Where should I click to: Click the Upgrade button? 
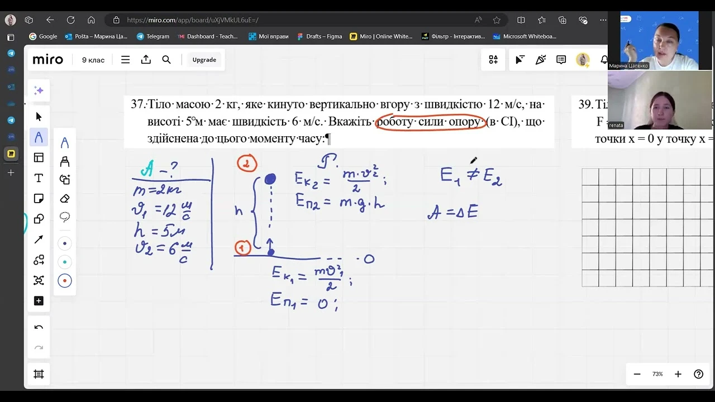coord(204,60)
